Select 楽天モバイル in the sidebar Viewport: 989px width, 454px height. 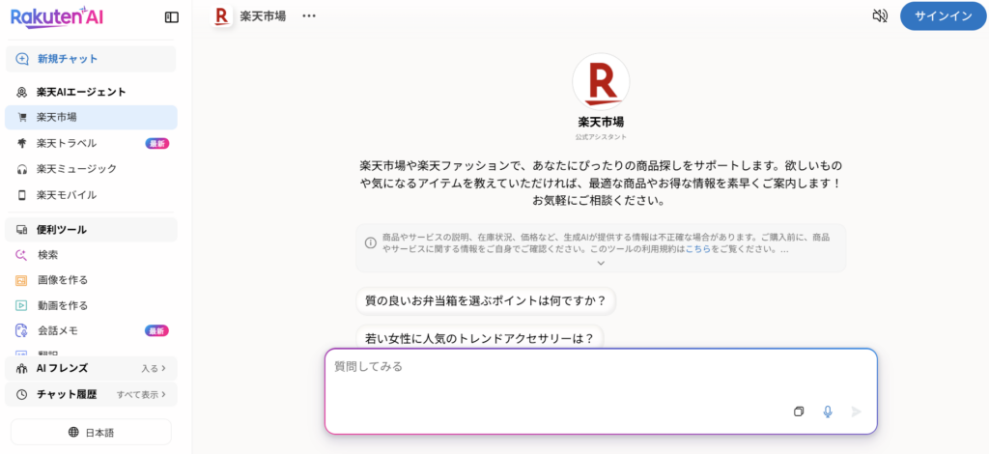67,195
